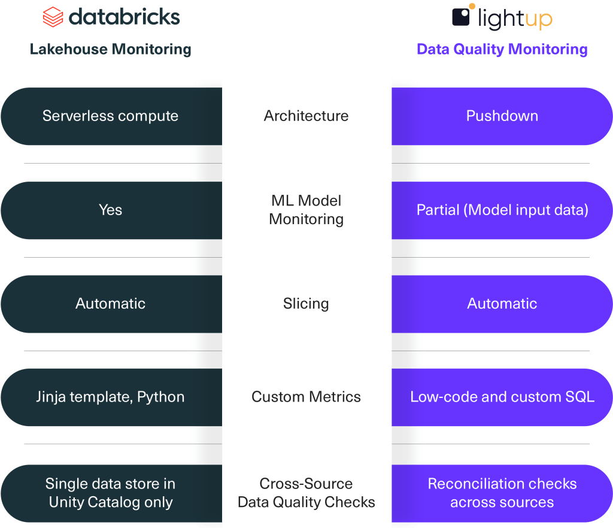
Task: Click the Lightup square logo icon
Action: (462, 16)
